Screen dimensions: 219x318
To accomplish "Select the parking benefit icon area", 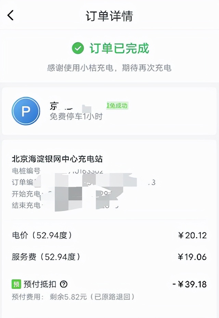I will pos(26,111).
